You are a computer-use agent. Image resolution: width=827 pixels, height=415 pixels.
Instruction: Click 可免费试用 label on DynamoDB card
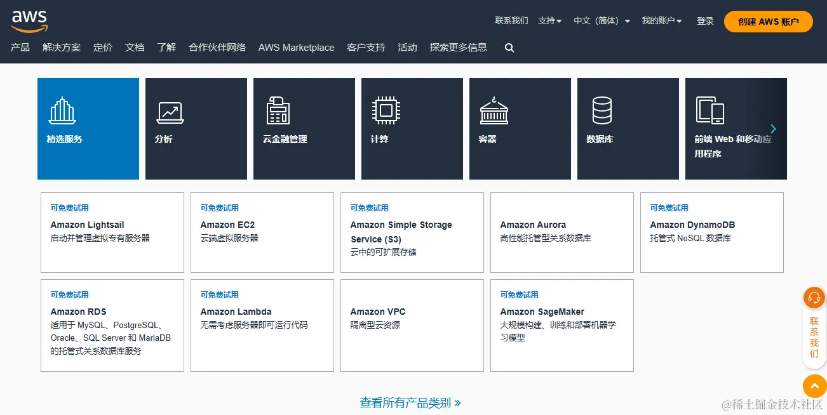tap(669, 208)
